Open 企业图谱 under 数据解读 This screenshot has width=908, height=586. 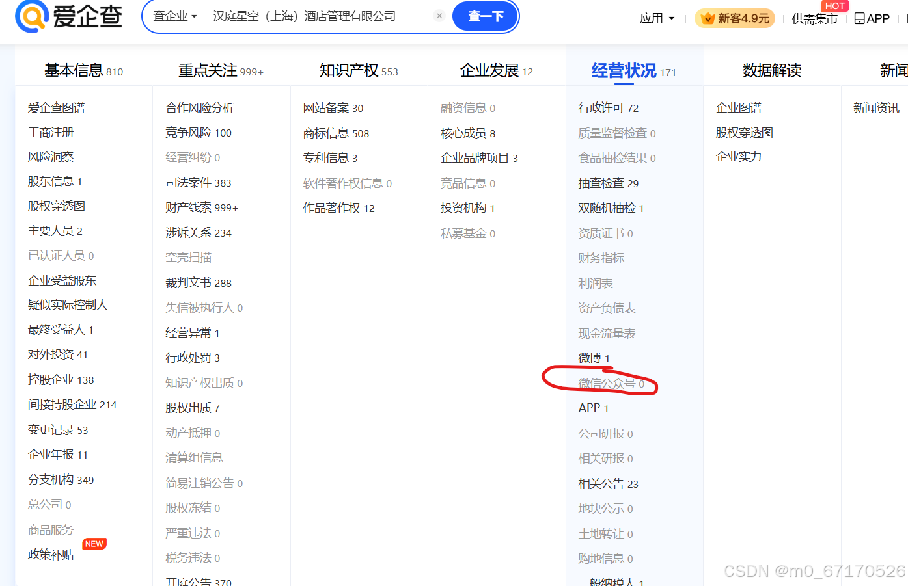739,108
